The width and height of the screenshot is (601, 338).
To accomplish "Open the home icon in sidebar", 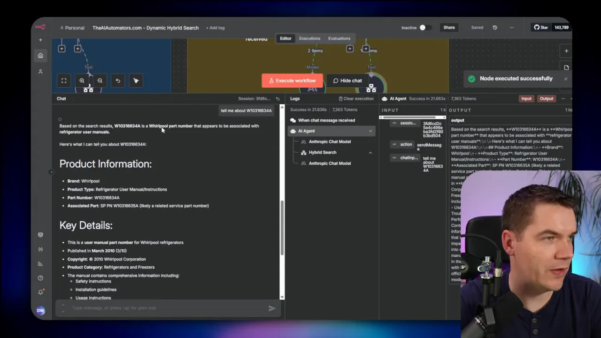I will click(40, 55).
